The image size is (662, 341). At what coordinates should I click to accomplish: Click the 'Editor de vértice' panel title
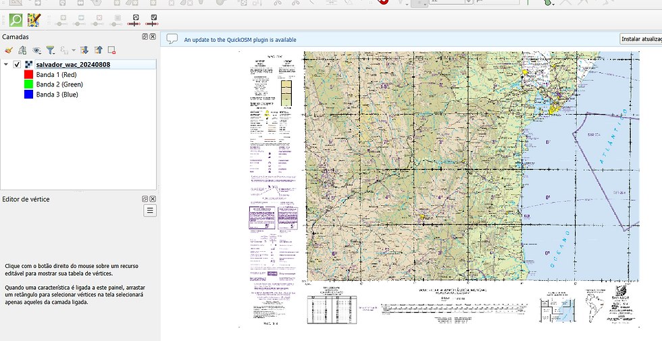point(26,199)
